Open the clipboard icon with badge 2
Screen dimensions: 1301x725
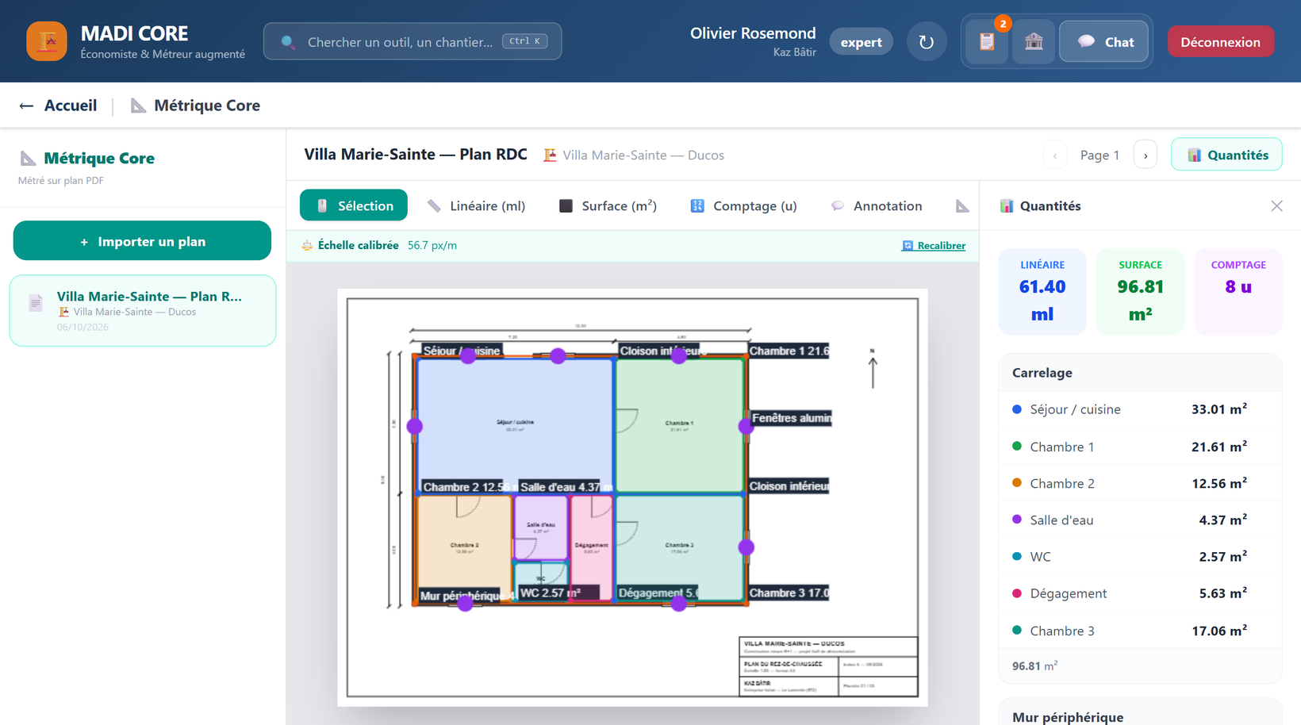tap(987, 42)
